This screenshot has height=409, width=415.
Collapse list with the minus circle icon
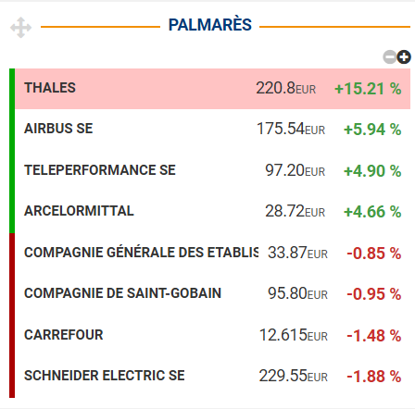pyautogui.click(x=390, y=57)
